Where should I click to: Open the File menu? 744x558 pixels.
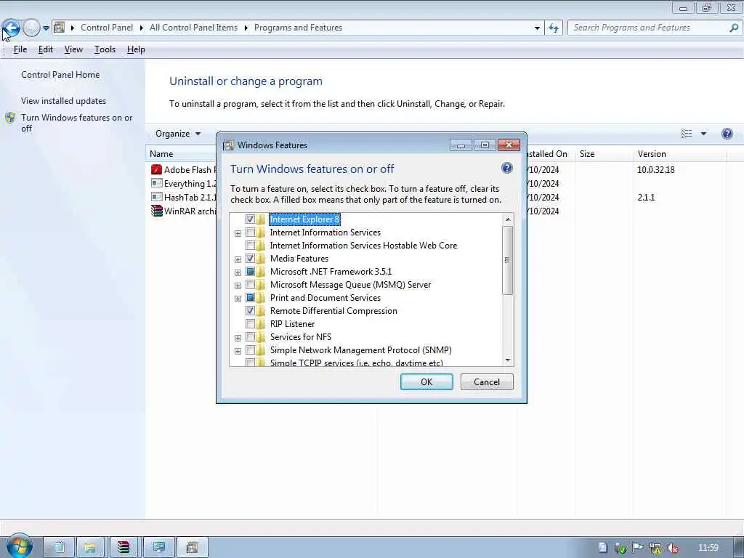point(20,49)
